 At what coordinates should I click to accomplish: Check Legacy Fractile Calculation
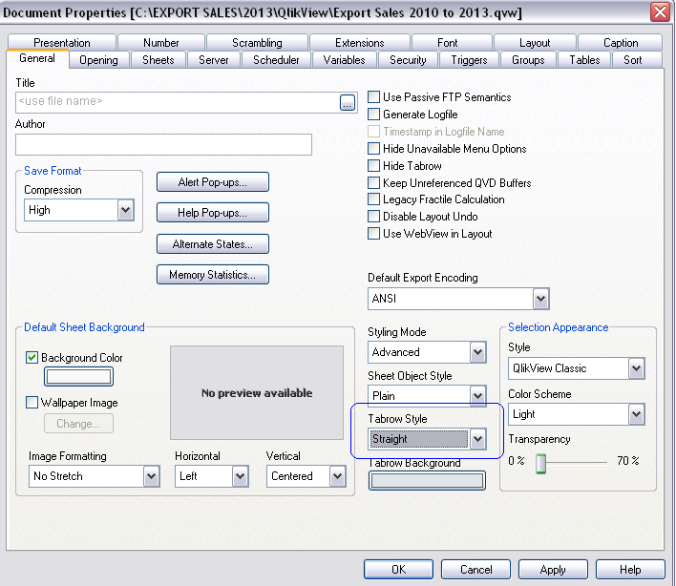tap(373, 199)
